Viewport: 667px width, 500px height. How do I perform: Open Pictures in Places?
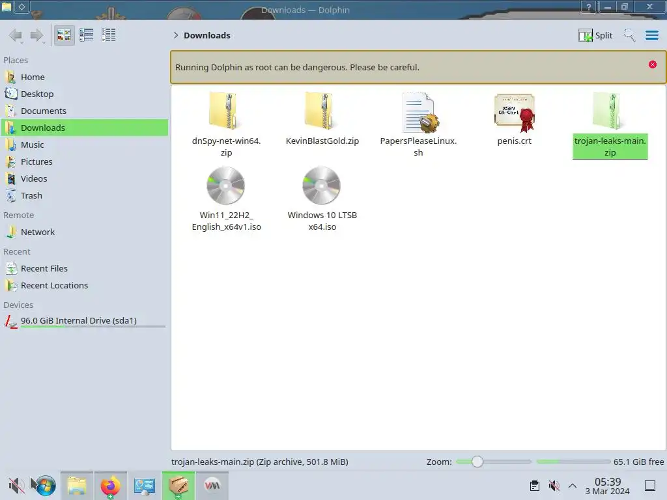(84, 162)
